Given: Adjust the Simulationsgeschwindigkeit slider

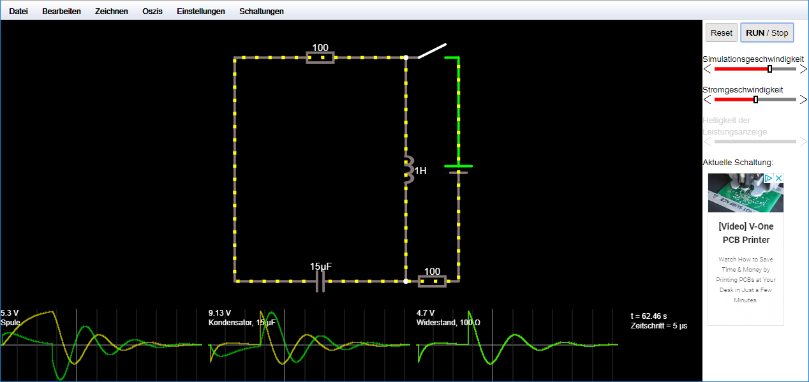Looking at the screenshot, I should click(x=755, y=69).
